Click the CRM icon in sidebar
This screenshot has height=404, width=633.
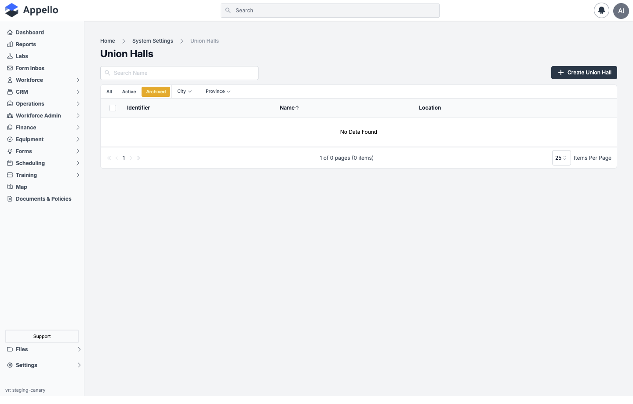pos(10,92)
